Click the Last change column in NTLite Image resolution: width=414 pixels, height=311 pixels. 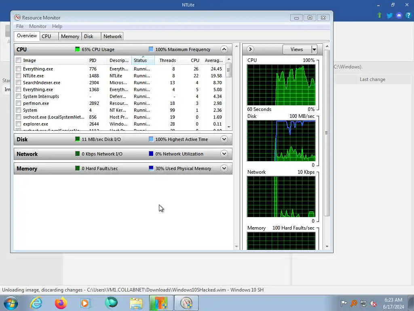pyautogui.click(x=372, y=79)
